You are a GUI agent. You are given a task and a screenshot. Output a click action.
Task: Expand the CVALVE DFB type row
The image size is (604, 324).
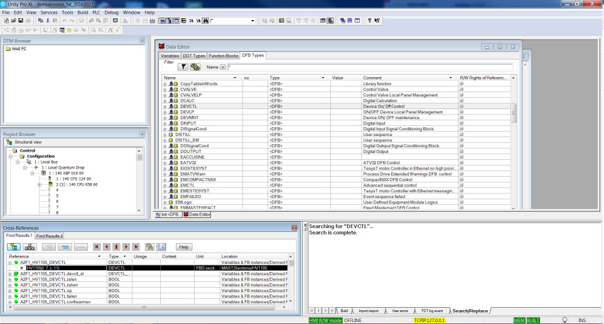[x=165, y=90]
